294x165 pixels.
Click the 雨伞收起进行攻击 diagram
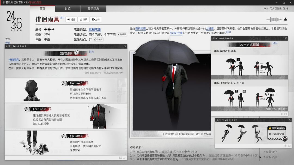249,67
